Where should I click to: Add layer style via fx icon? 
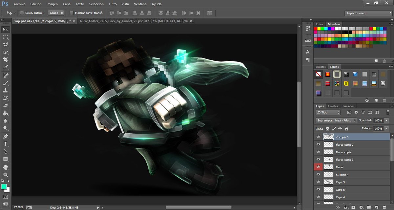(345, 207)
